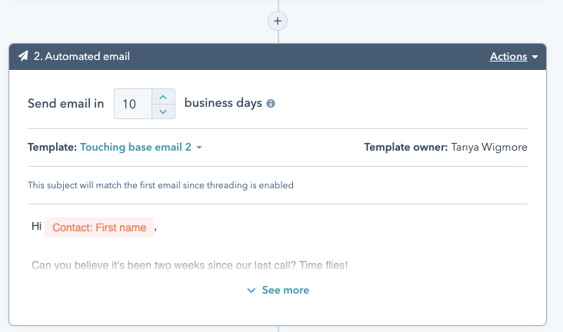Open the Actions menu

(508, 56)
